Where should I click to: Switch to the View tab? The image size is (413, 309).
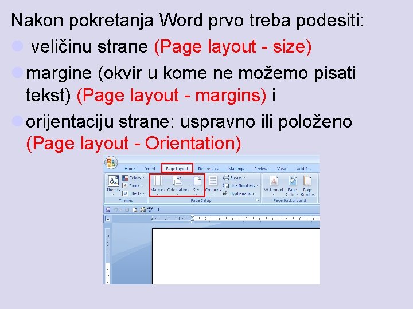(282, 168)
